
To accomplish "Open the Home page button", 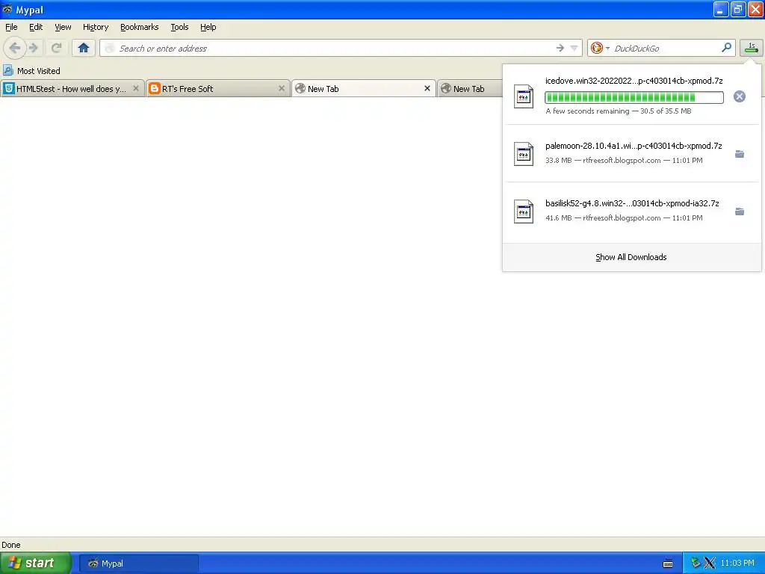I will pyautogui.click(x=84, y=48).
